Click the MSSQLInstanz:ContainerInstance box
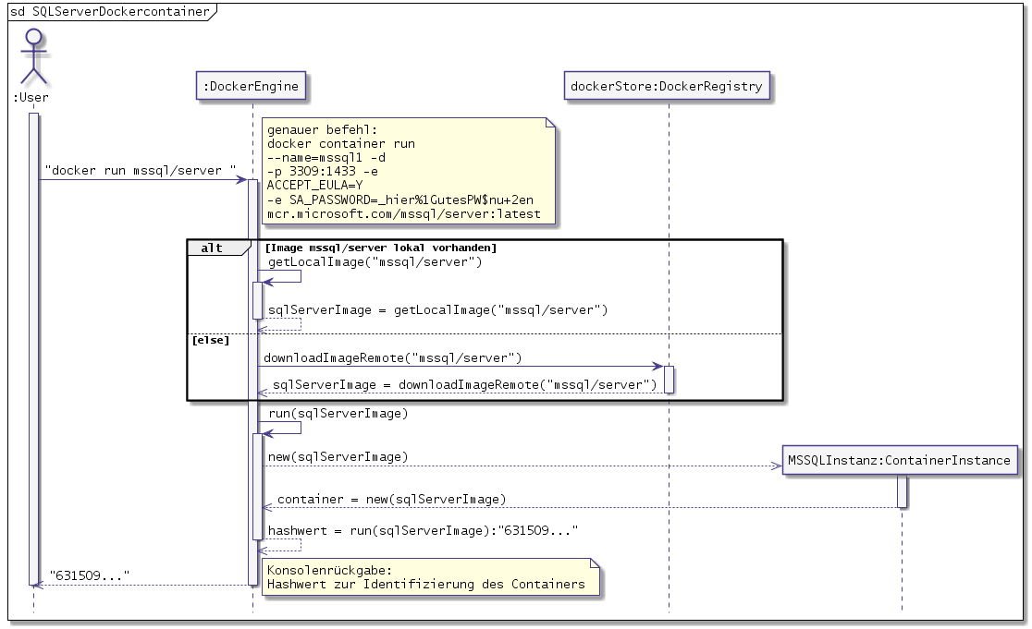Image resolution: width=1032 pixels, height=629 pixels. (x=899, y=460)
